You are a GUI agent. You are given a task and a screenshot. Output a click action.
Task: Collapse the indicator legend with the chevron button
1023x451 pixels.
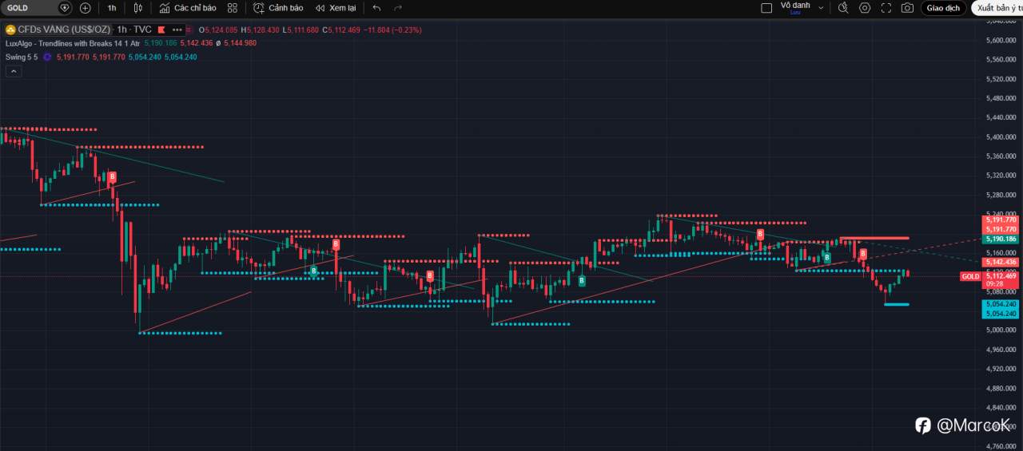point(12,71)
